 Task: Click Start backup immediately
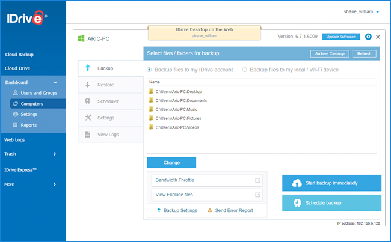331,183
